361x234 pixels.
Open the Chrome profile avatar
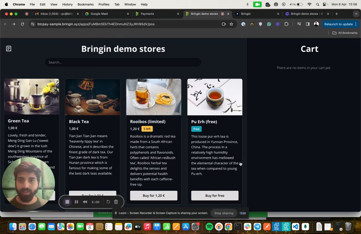(316, 24)
